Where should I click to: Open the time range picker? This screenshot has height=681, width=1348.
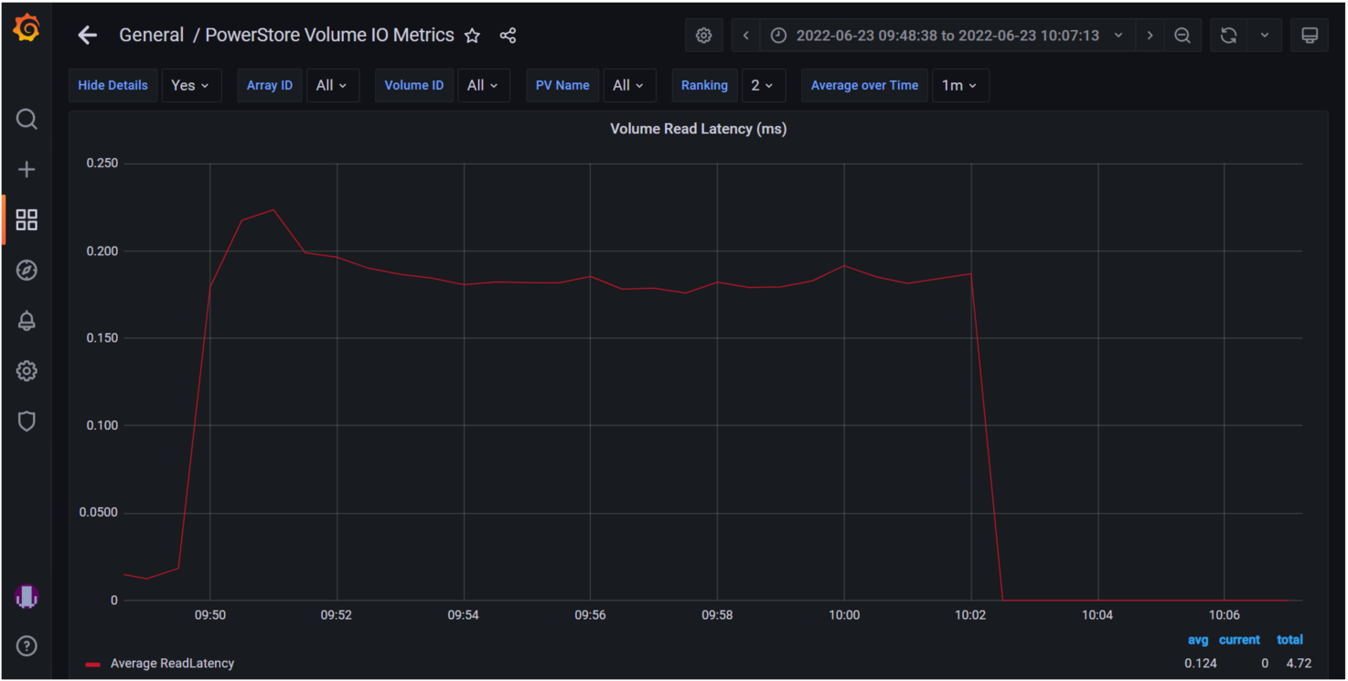point(947,36)
